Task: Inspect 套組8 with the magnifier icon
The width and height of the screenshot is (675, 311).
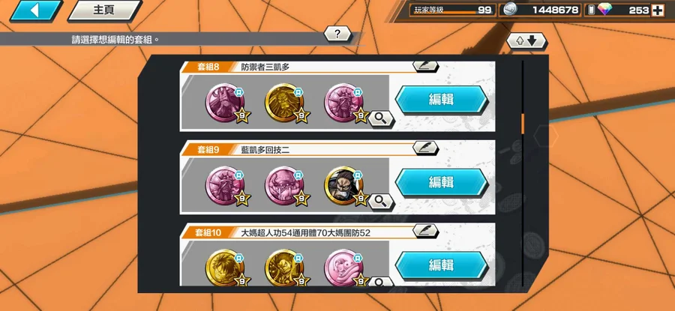Action: coord(380,118)
